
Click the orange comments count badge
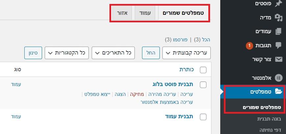[250, 46]
